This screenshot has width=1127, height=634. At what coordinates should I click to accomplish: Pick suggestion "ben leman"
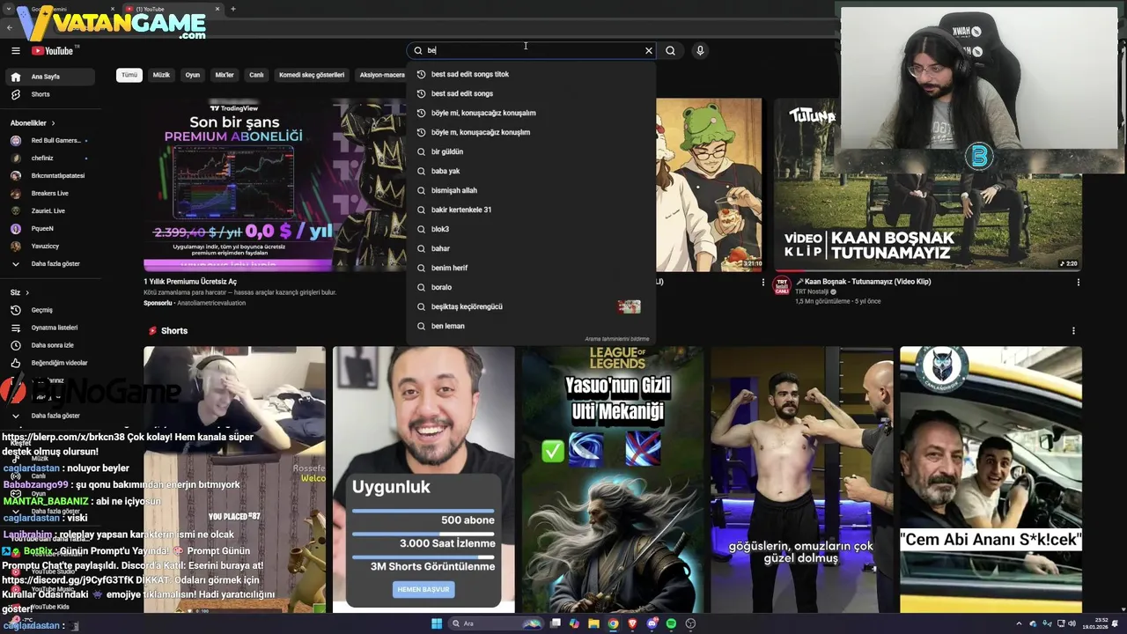click(531, 326)
